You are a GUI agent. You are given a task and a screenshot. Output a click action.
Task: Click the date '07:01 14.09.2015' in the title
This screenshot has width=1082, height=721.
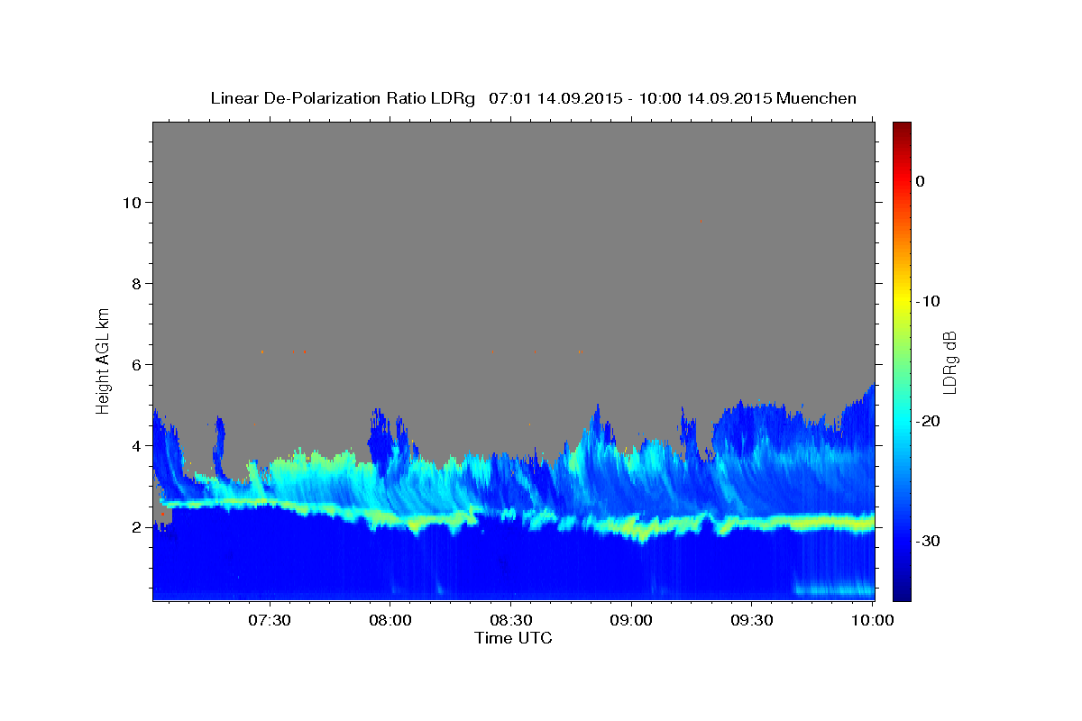point(555,98)
